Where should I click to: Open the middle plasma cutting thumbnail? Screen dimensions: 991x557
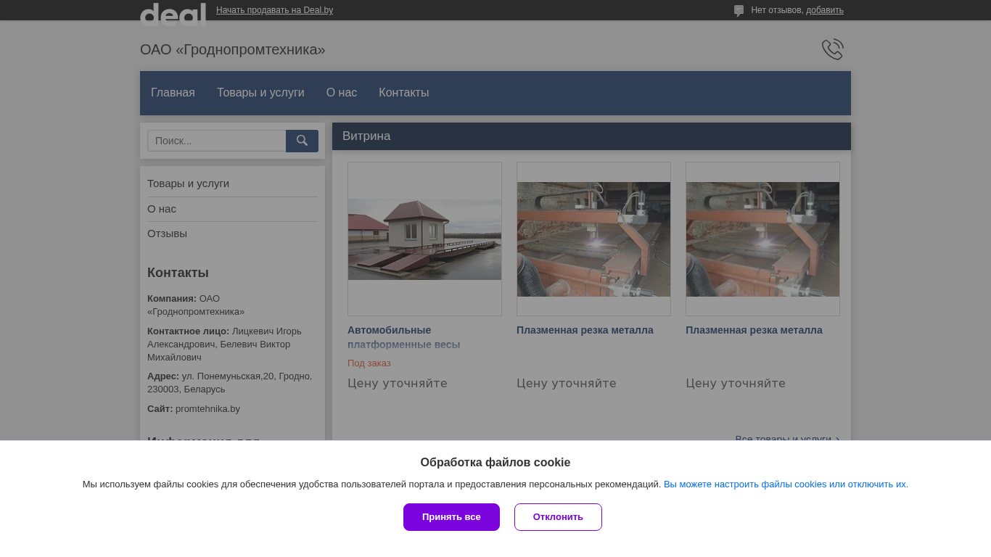[x=593, y=239]
